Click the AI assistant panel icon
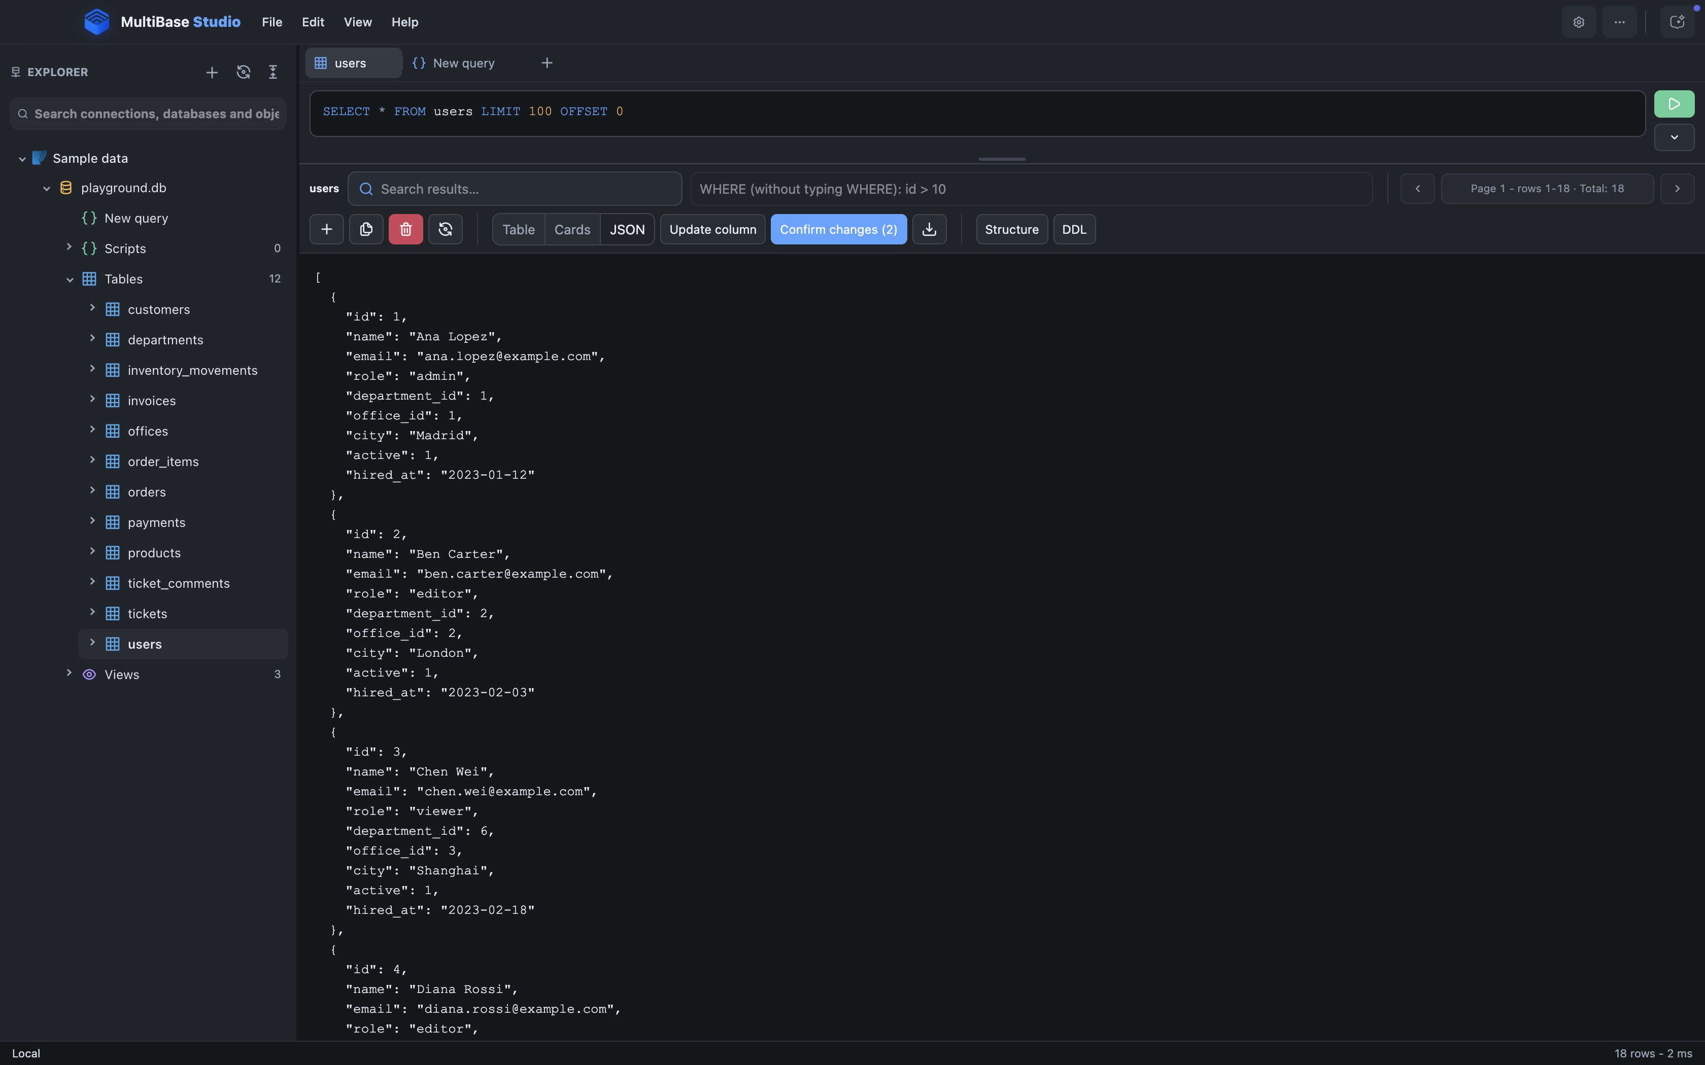 pos(1678,22)
